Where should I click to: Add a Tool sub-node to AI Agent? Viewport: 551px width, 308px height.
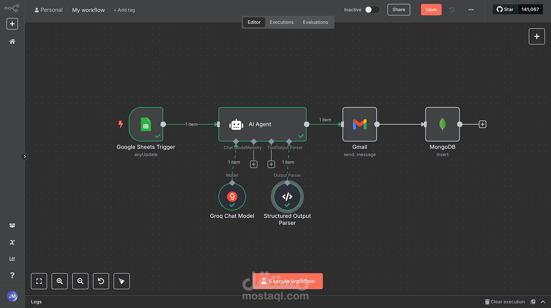tap(271, 164)
